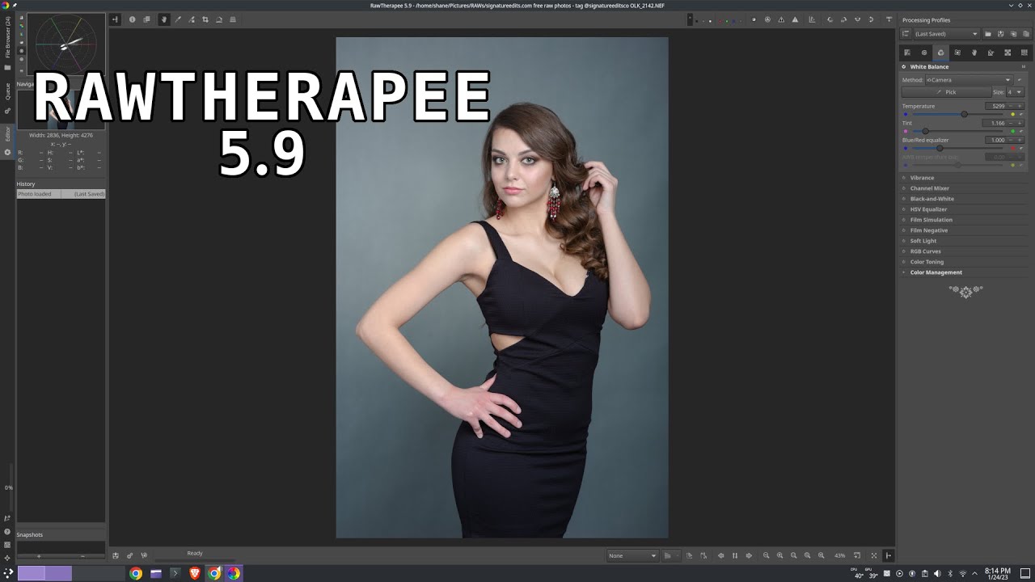Select 'Photo loaded' history entry
Image resolution: width=1035 pixels, height=582 pixels.
(61, 194)
